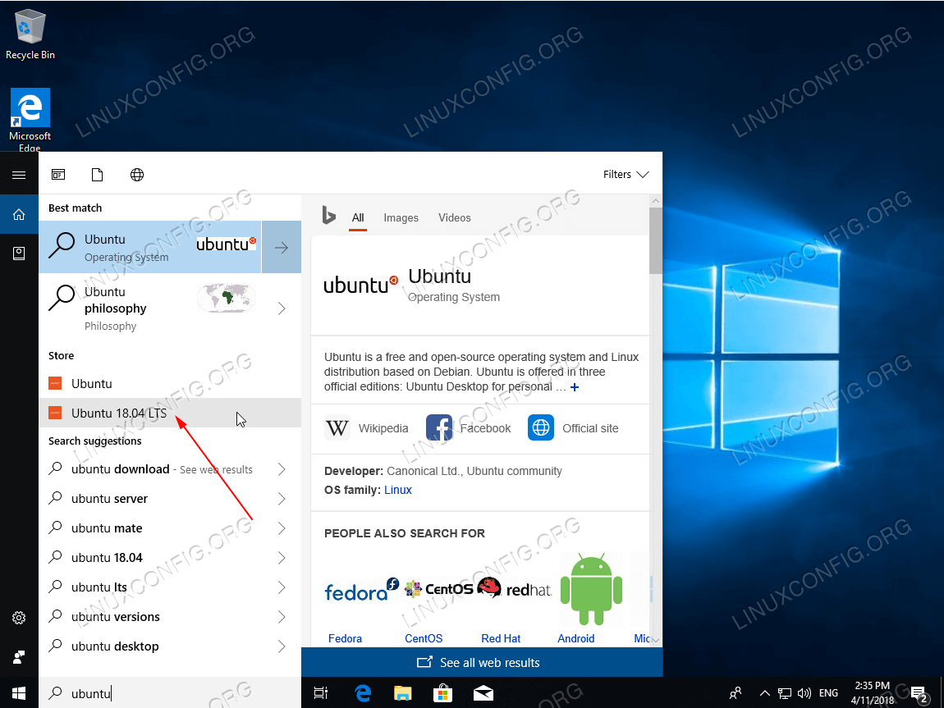Expand the ubuntu 18.04 suggestion chevron
Image resolution: width=944 pixels, height=708 pixels.
pyautogui.click(x=282, y=558)
